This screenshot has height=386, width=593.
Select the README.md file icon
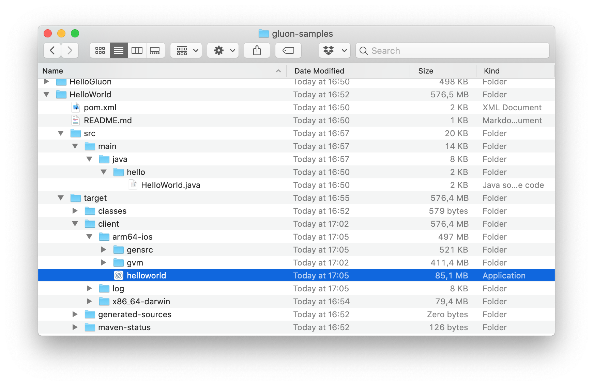pyautogui.click(x=76, y=120)
